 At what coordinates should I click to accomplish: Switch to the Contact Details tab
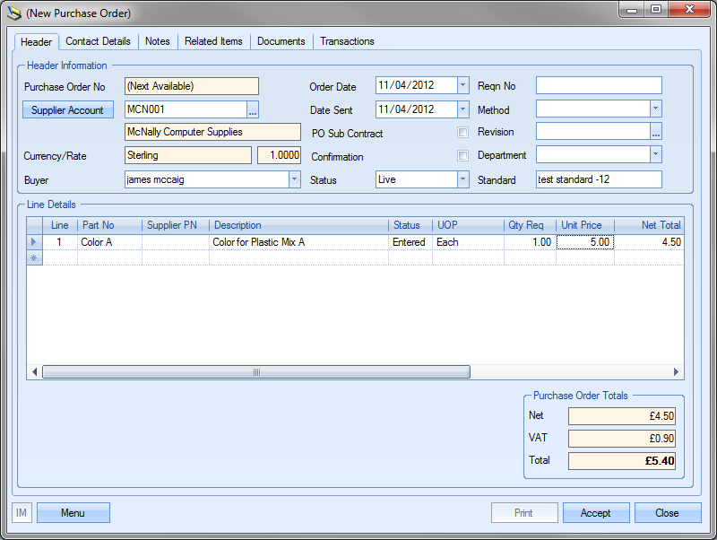[98, 41]
